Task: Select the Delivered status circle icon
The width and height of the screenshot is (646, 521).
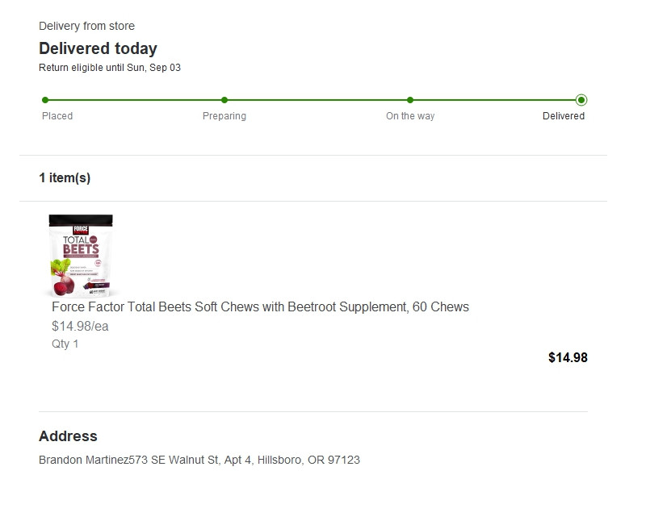Action: pyautogui.click(x=581, y=100)
